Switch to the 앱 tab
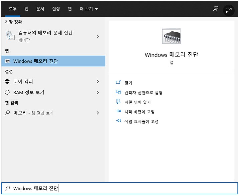The image size is (239, 196). (26, 9)
